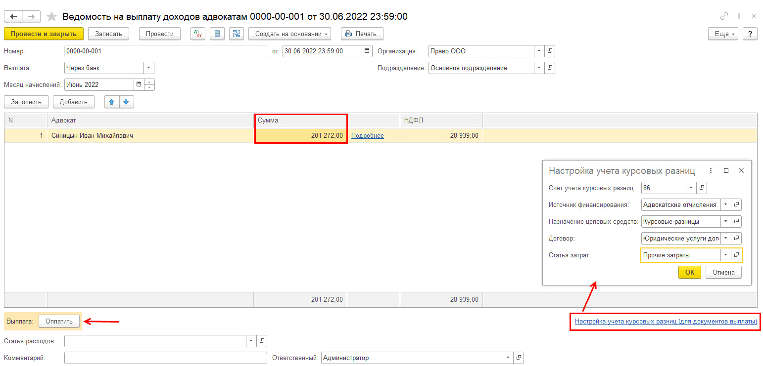Open calendar picker for document date

pos(367,51)
